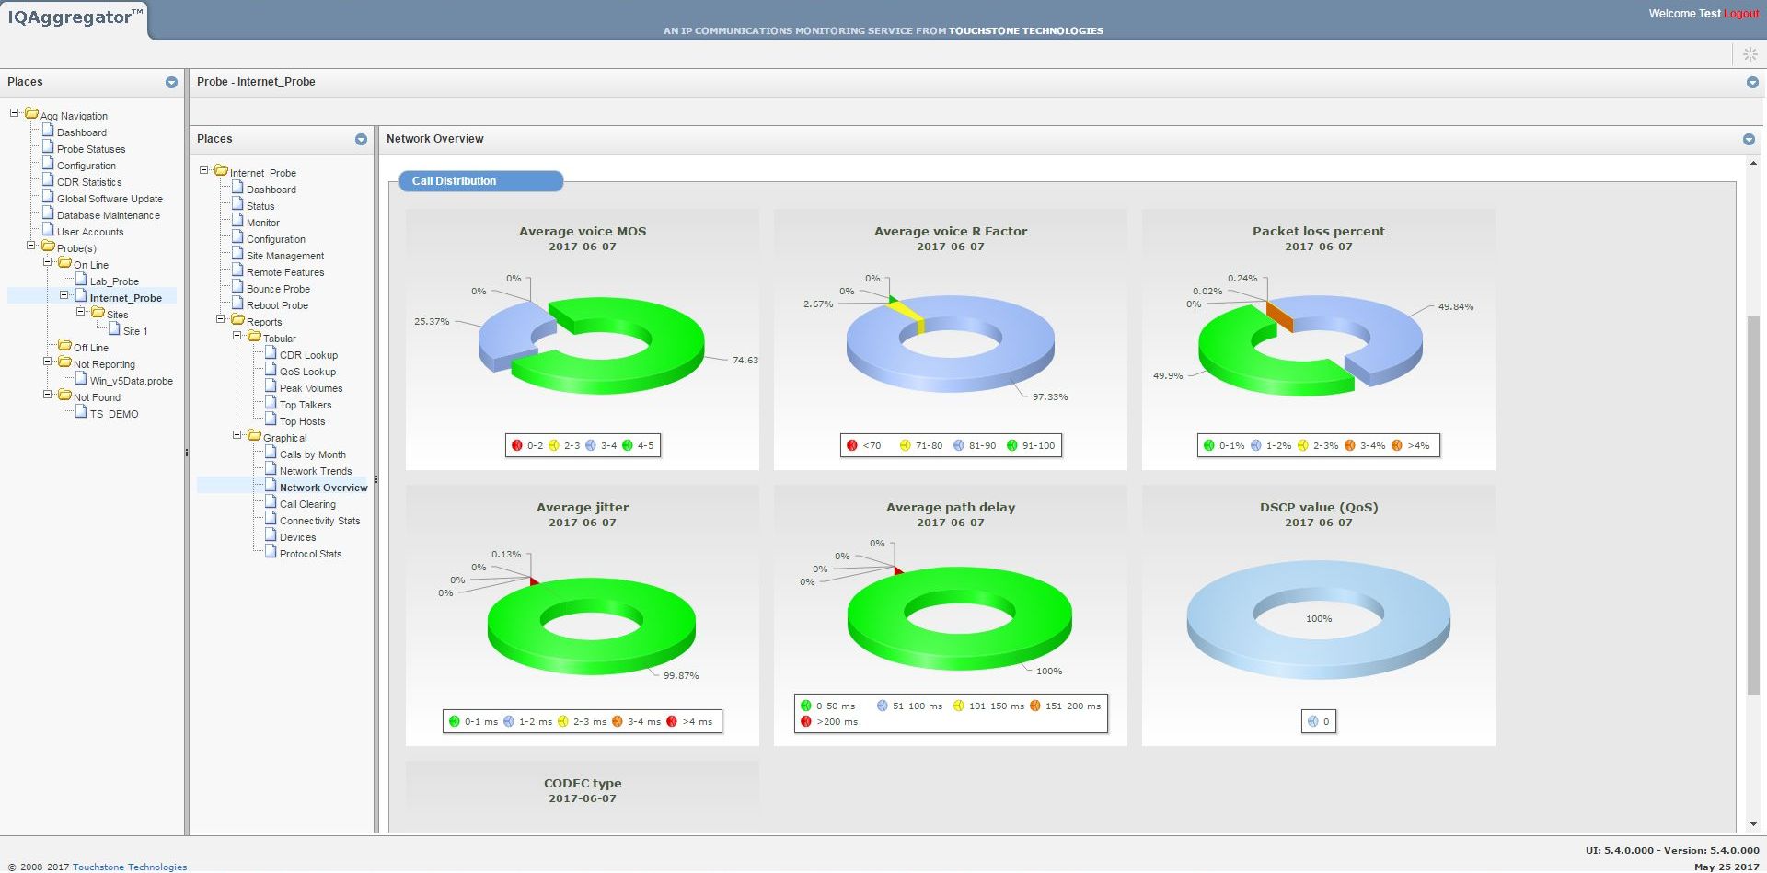This screenshot has height=873, width=1767.
Task: Collapse the Probe(s) folder node
Action: [30, 246]
